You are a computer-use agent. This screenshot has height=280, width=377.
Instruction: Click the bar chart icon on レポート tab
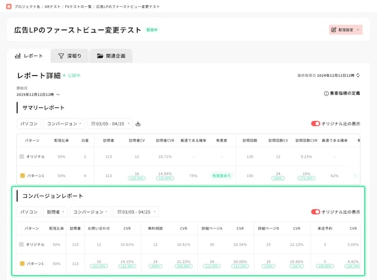coord(18,56)
